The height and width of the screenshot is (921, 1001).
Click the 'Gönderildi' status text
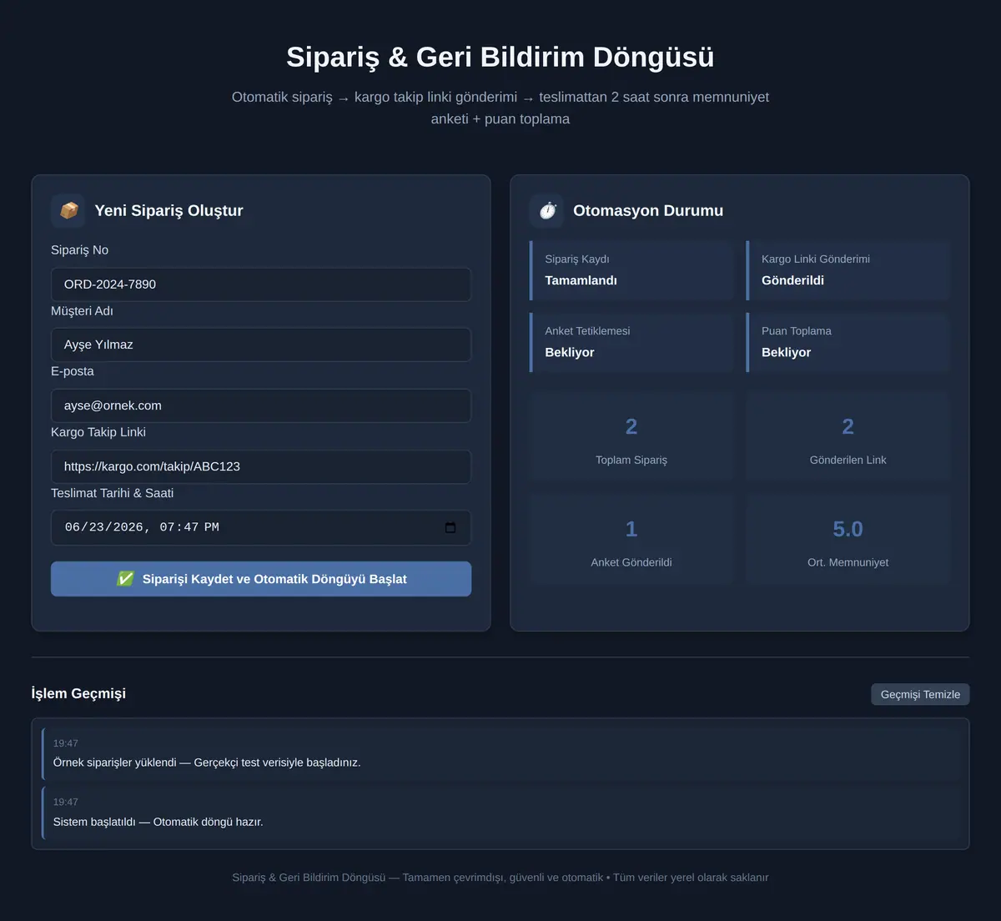[792, 281]
